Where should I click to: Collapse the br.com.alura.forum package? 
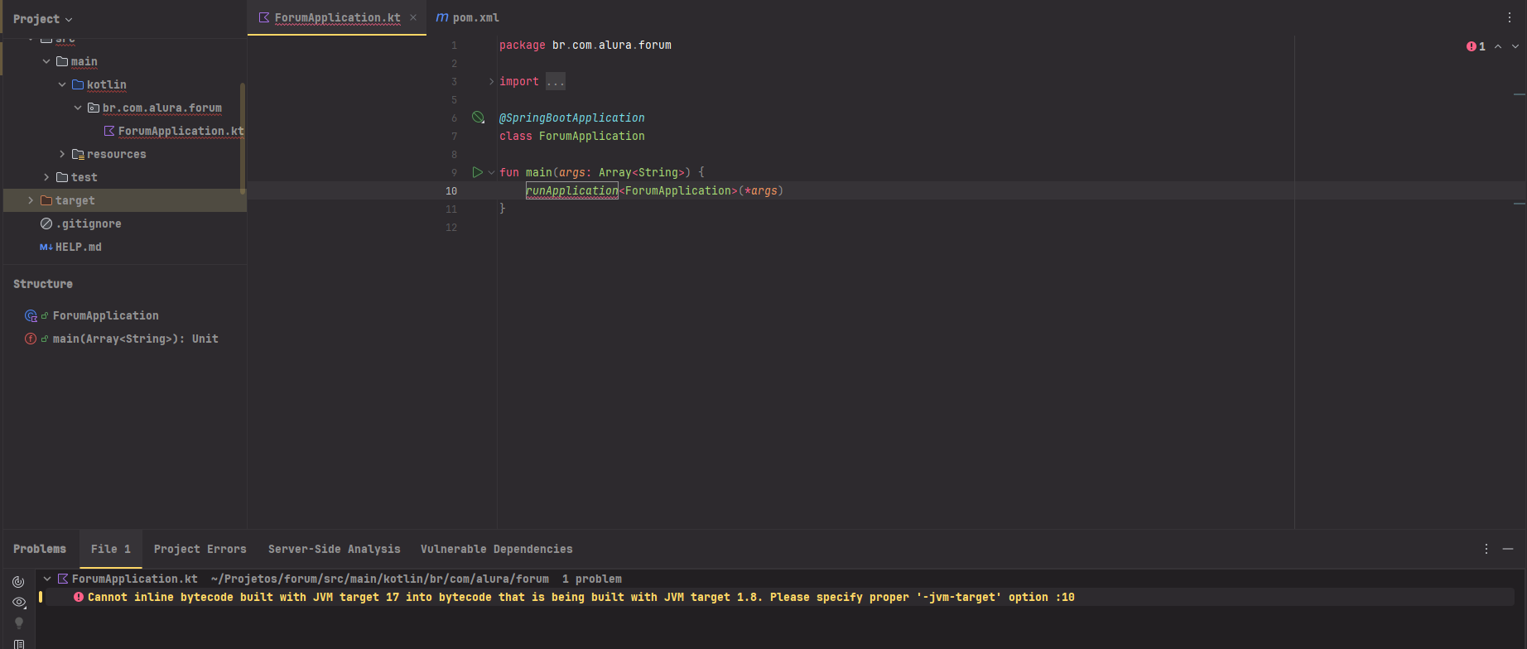click(x=78, y=108)
